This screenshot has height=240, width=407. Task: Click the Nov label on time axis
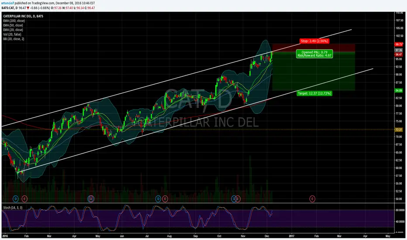click(243, 237)
